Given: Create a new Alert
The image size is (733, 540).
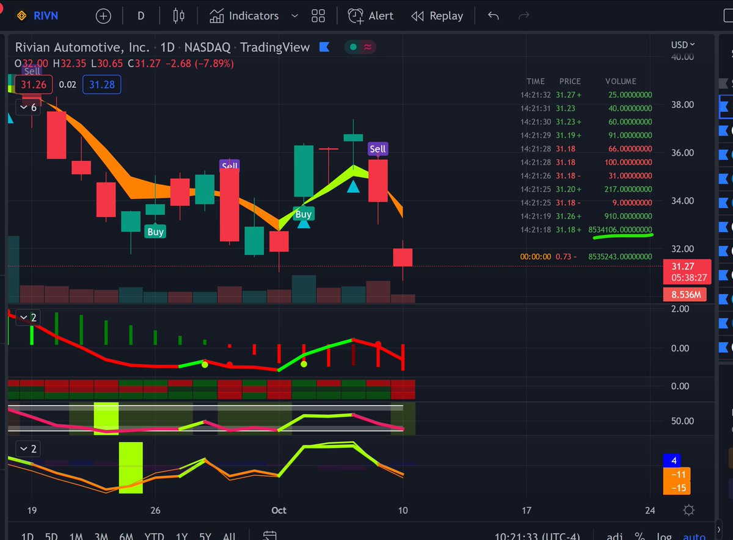Looking at the screenshot, I should click(371, 16).
